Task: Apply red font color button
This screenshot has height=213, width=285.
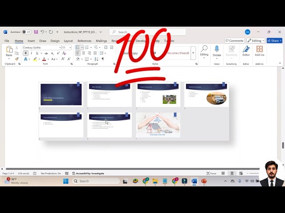Action: (x=44, y=59)
